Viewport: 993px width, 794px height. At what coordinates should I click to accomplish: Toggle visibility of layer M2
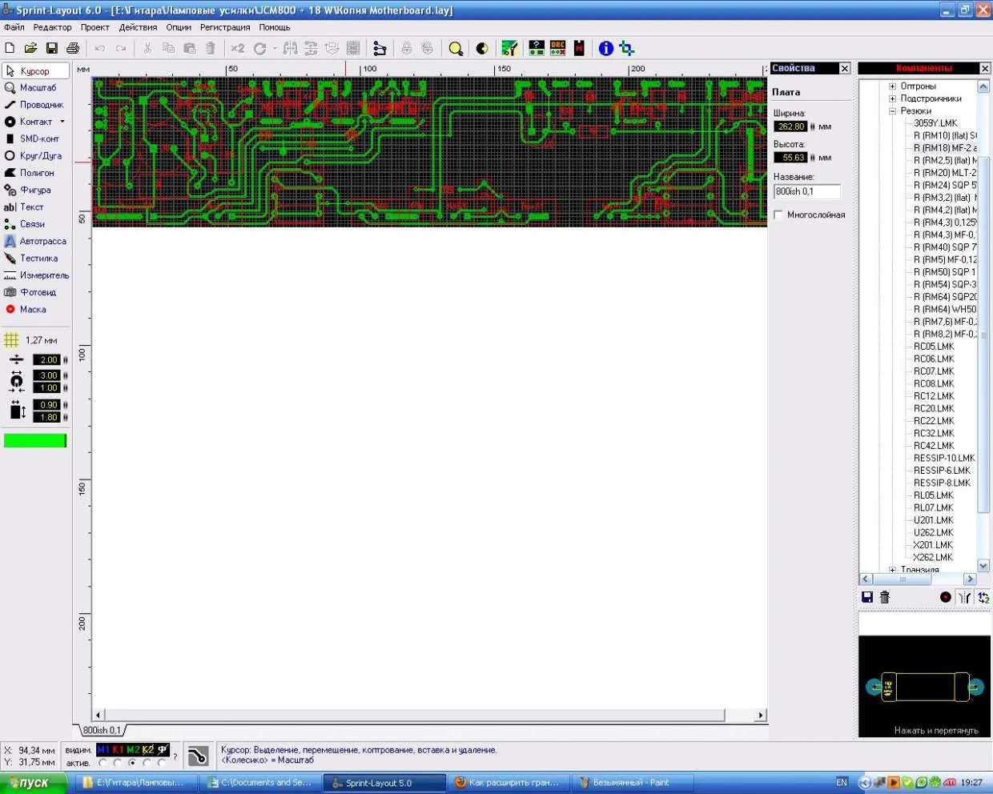[133, 750]
